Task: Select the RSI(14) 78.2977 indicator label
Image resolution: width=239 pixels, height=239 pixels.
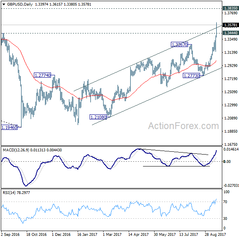Action: click(x=16, y=192)
